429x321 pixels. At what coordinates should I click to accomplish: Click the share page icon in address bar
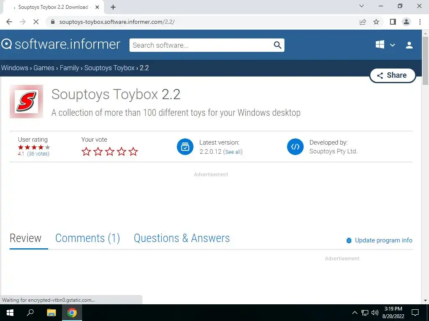pos(363,22)
